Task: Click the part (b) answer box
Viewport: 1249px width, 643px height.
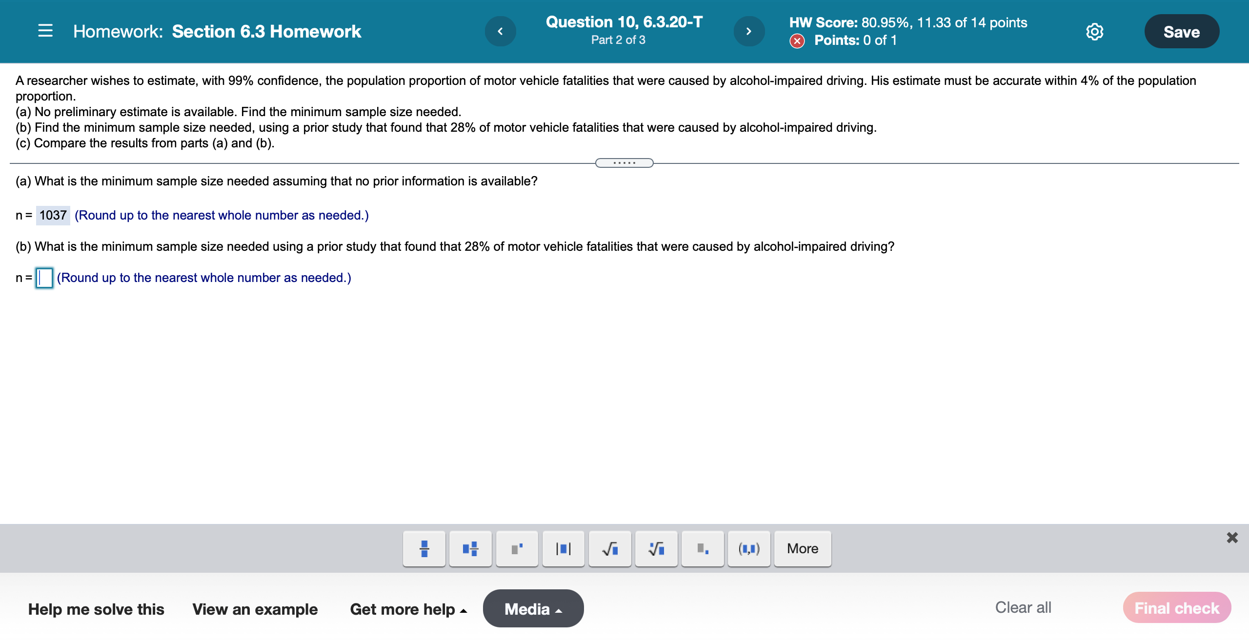Action: click(x=44, y=278)
